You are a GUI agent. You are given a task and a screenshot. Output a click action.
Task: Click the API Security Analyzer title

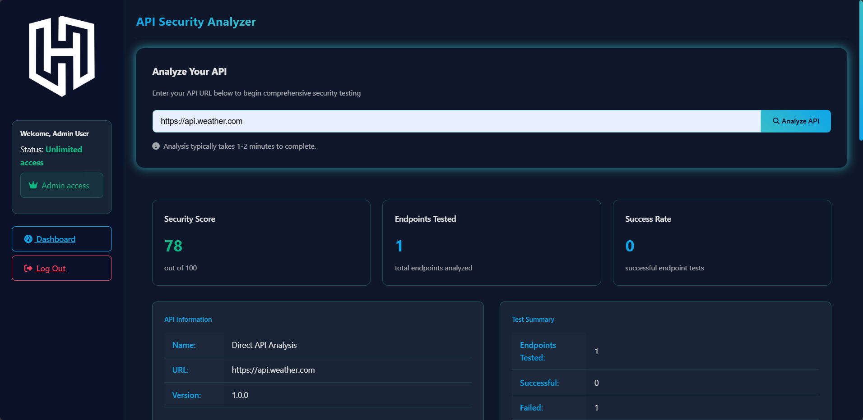[196, 22]
